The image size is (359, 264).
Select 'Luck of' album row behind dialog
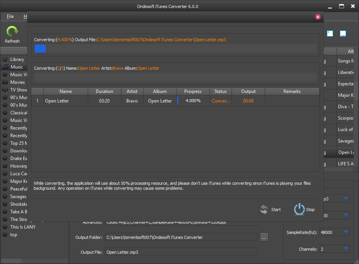click(x=345, y=130)
